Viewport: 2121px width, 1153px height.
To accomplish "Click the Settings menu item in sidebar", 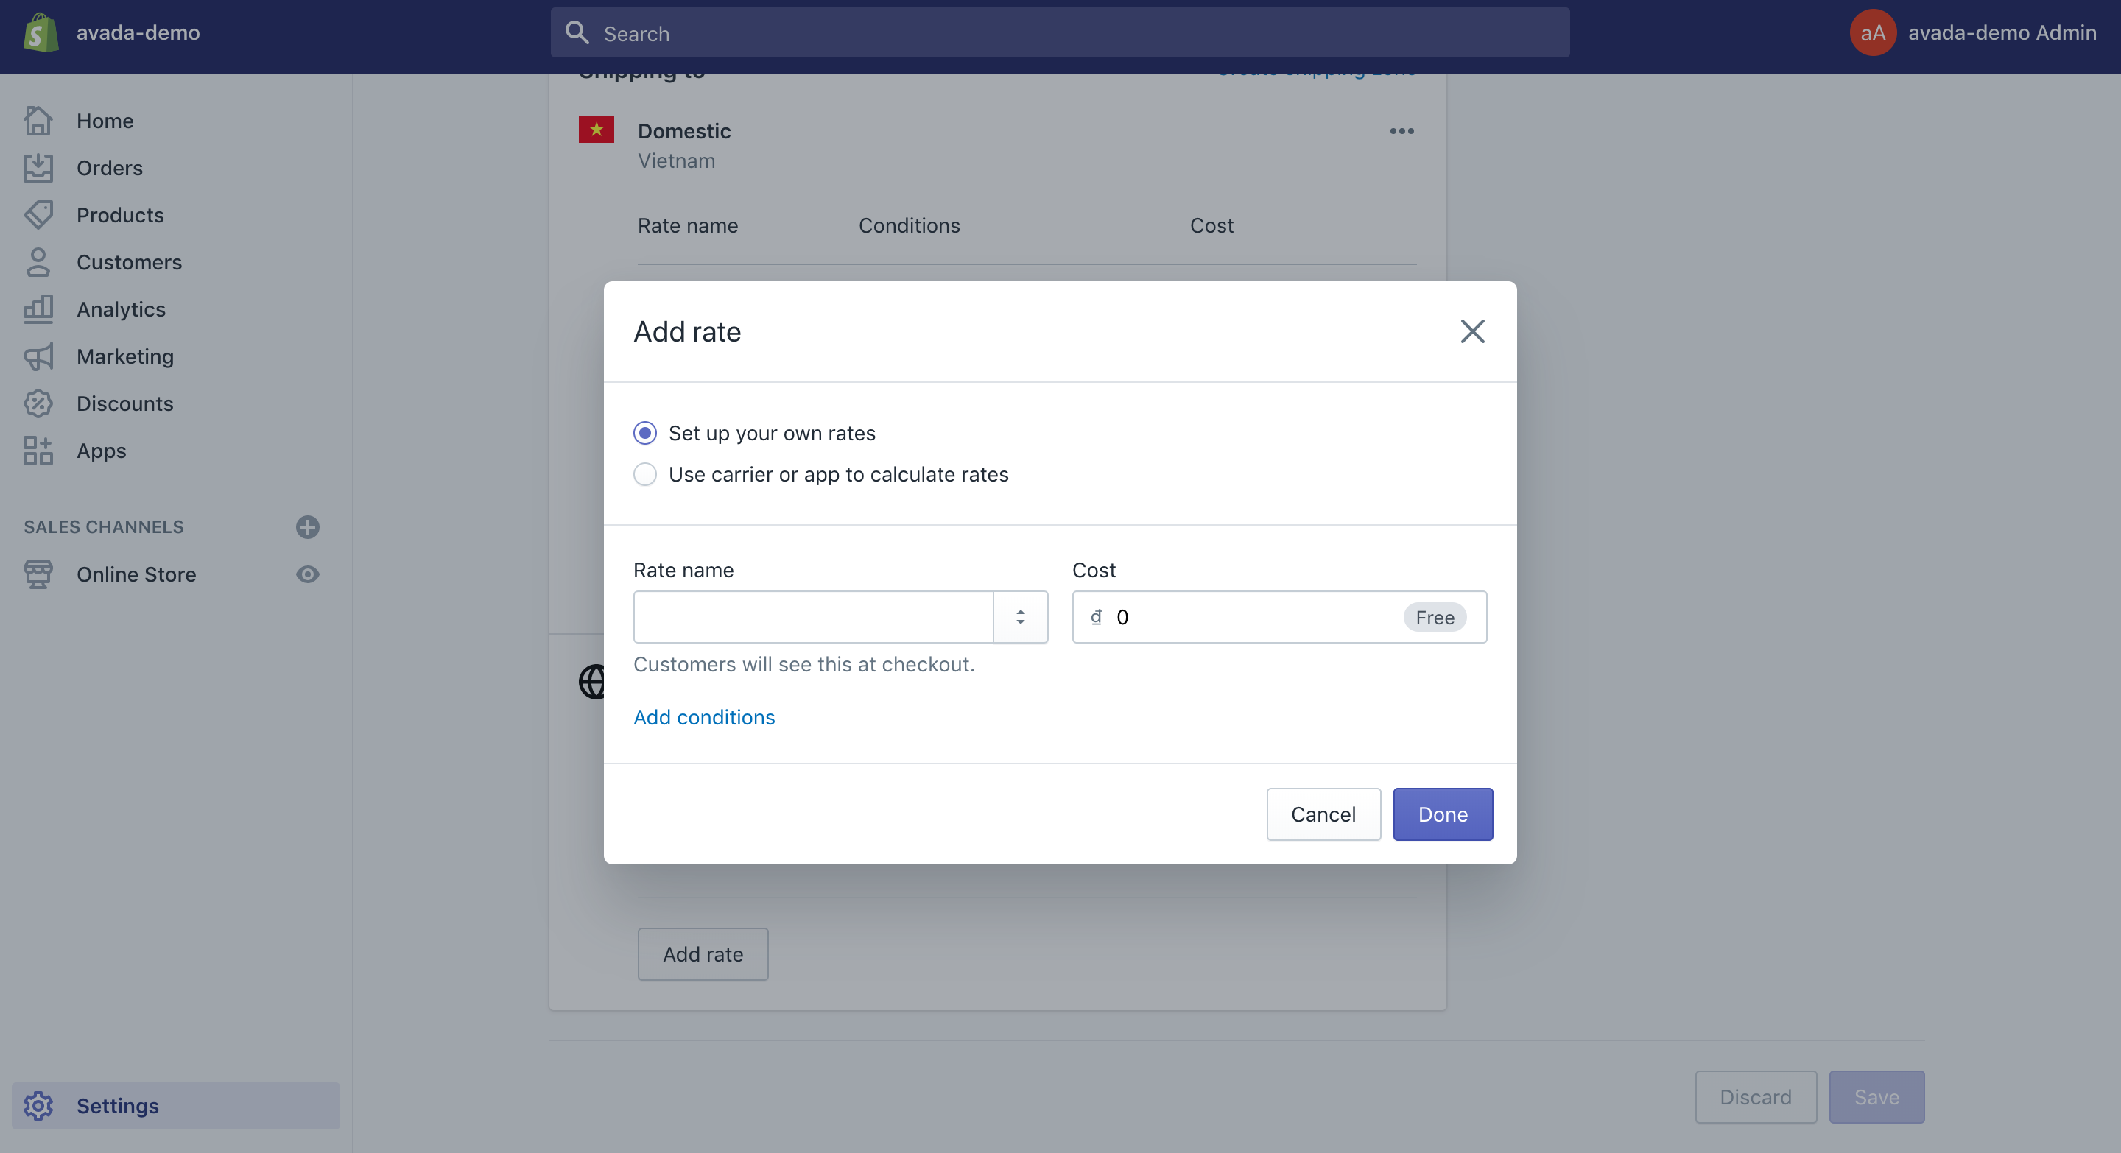I will (116, 1103).
